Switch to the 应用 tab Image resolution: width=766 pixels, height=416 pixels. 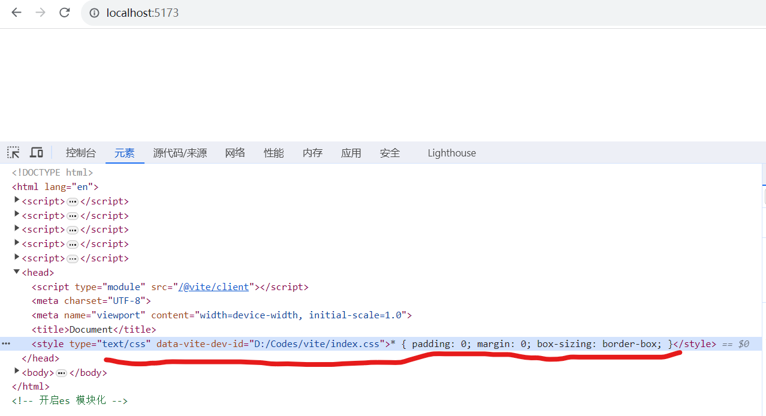click(x=351, y=153)
